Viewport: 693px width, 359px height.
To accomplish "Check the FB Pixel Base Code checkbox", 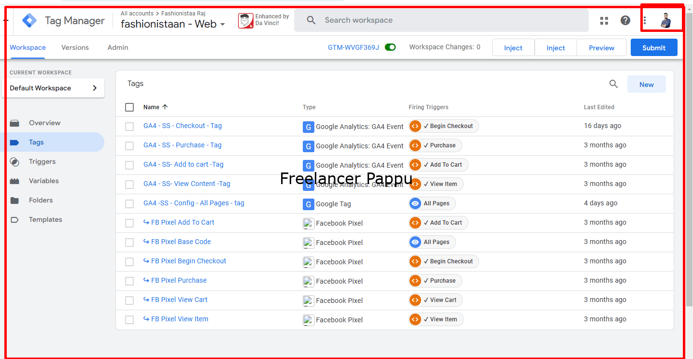I will (129, 243).
